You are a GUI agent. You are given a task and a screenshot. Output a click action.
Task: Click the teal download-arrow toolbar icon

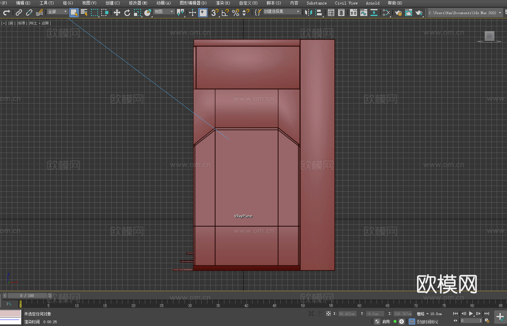click(374, 13)
